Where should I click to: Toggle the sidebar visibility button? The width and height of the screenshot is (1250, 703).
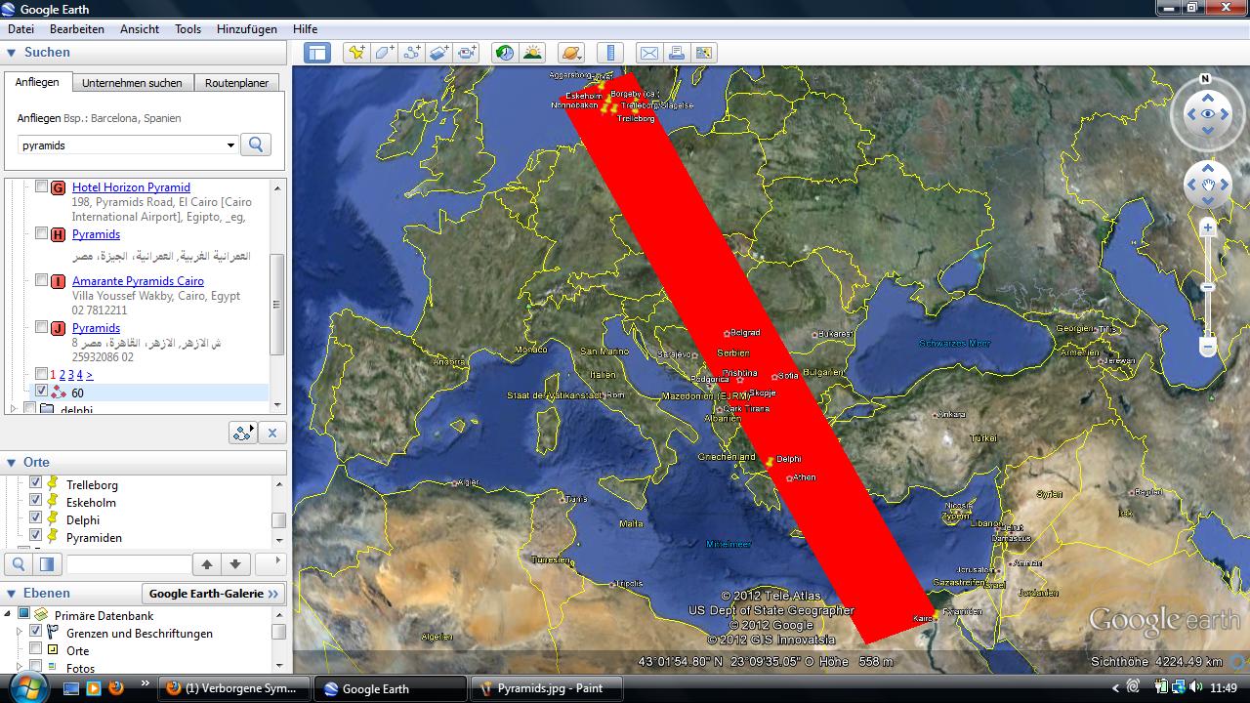[x=317, y=53]
